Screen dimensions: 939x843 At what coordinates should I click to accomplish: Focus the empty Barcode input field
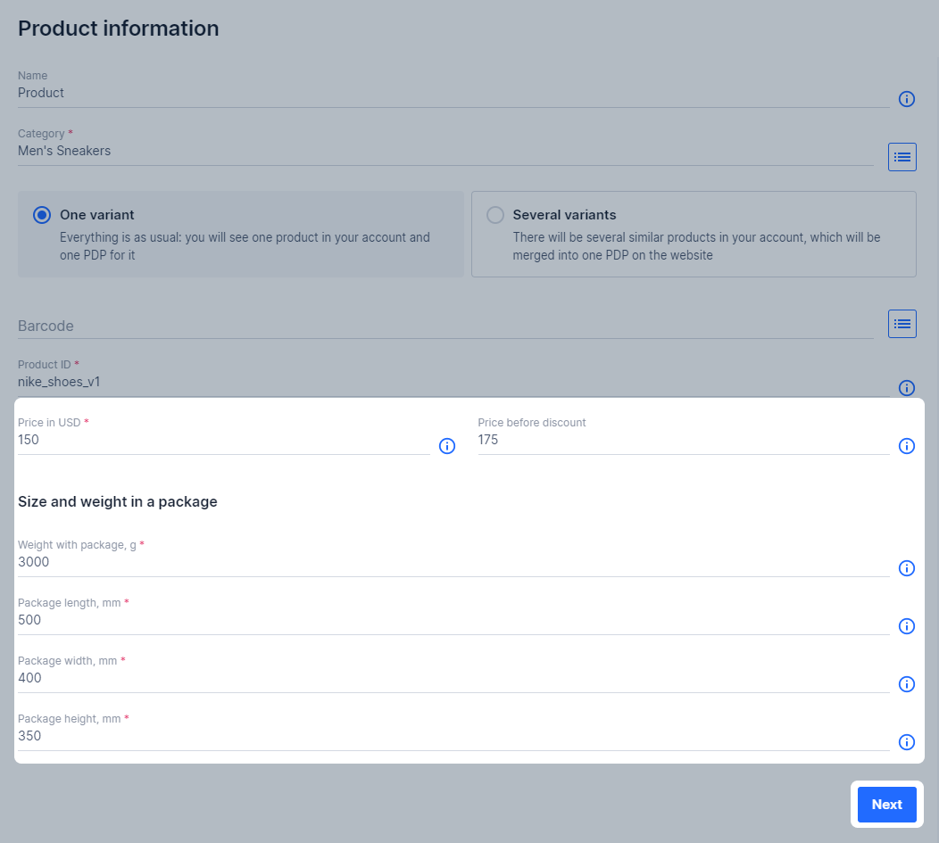click(437, 326)
